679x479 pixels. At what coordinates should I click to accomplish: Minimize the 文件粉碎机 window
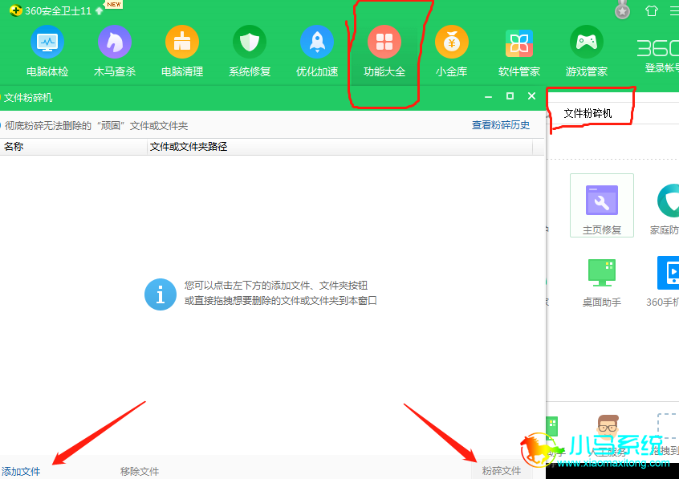(x=488, y=96)
